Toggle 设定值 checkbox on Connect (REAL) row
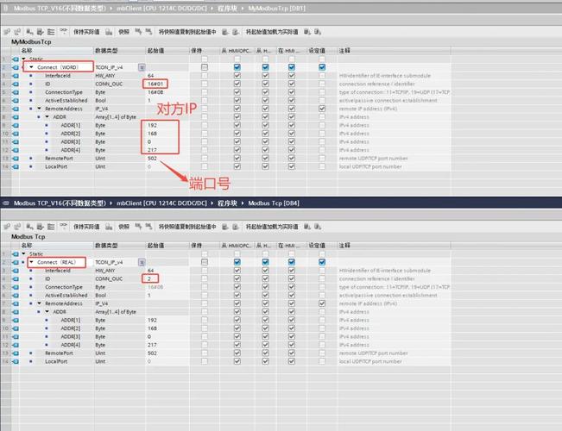Viewport: 562px width, 431px height. point(322,262)
